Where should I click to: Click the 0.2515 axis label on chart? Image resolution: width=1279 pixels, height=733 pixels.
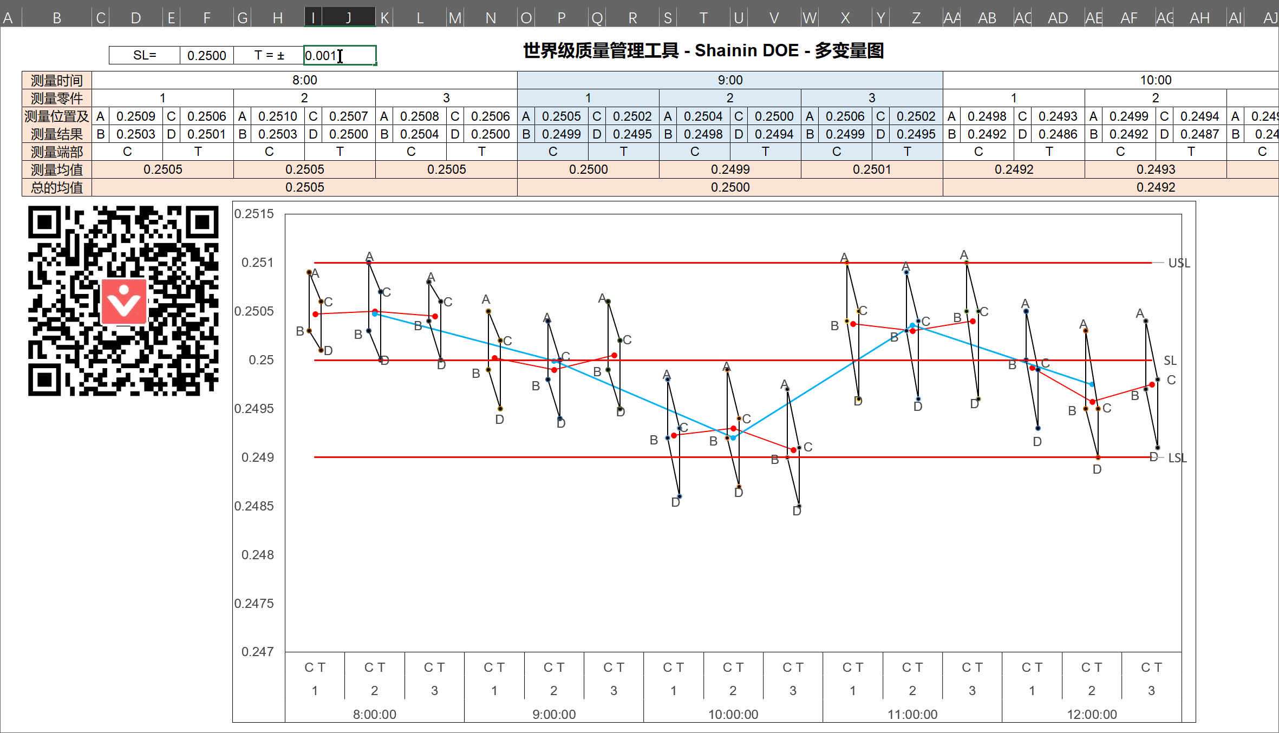coord(254,214)
